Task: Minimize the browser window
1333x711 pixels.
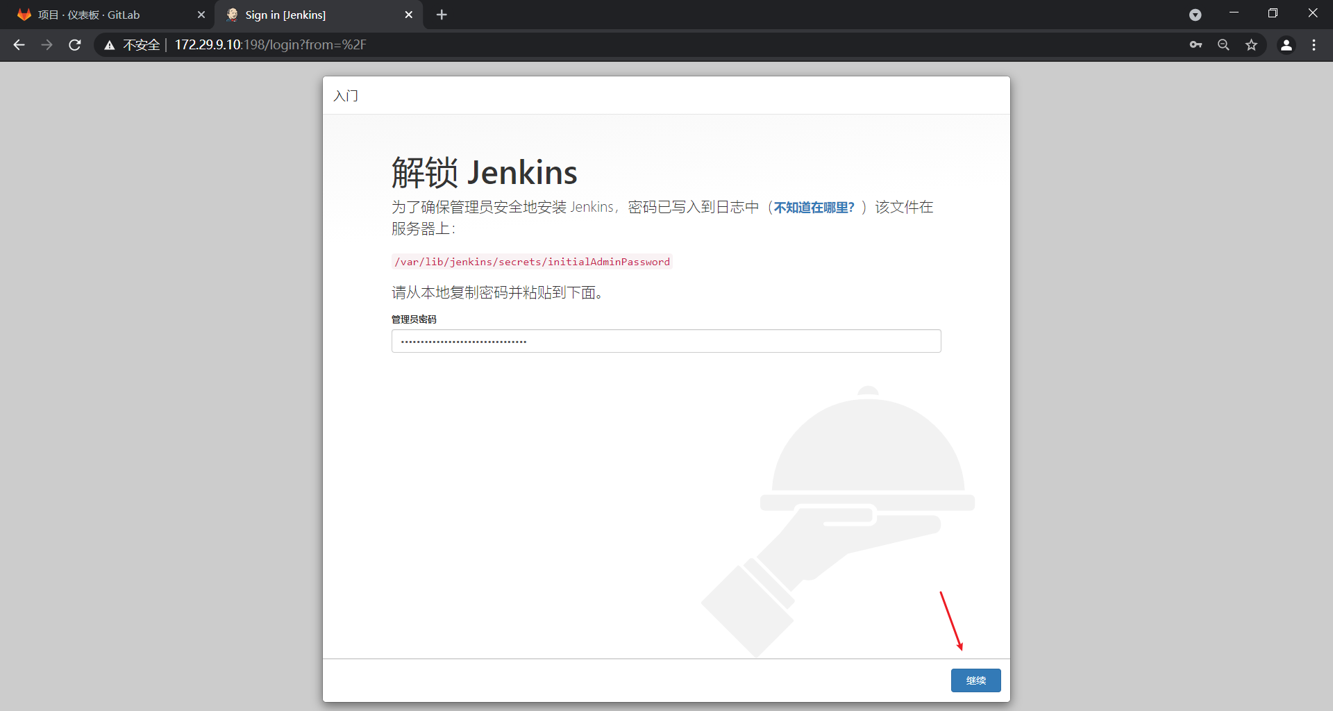Action: coord(1234,13)
